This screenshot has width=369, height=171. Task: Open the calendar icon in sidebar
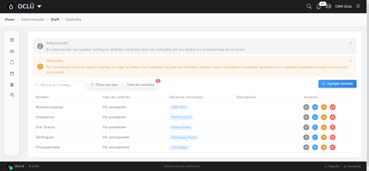pyautogui.click(x=12, y=40)
